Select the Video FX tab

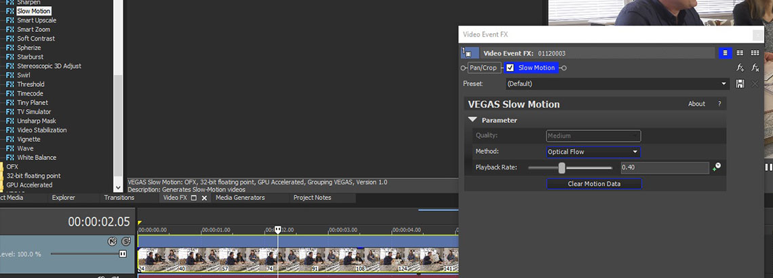[x=175, y=198]
